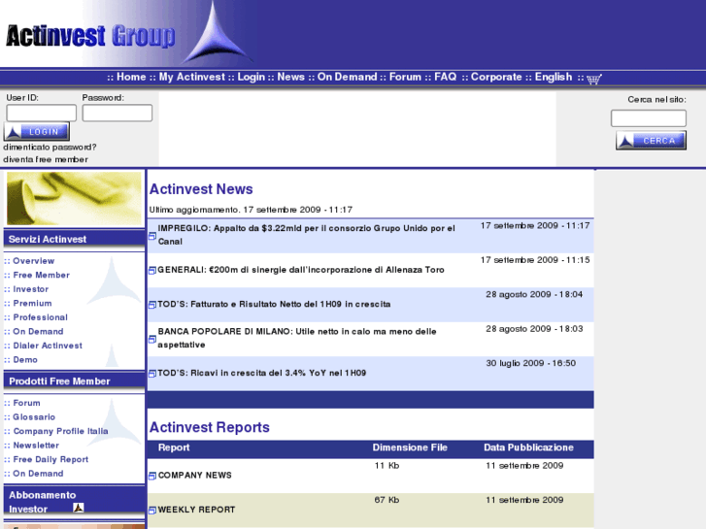Click the icon beside BANCA POPOLARE DI MILANO news
The image size is (706, 529).
(x=152, y=339)
